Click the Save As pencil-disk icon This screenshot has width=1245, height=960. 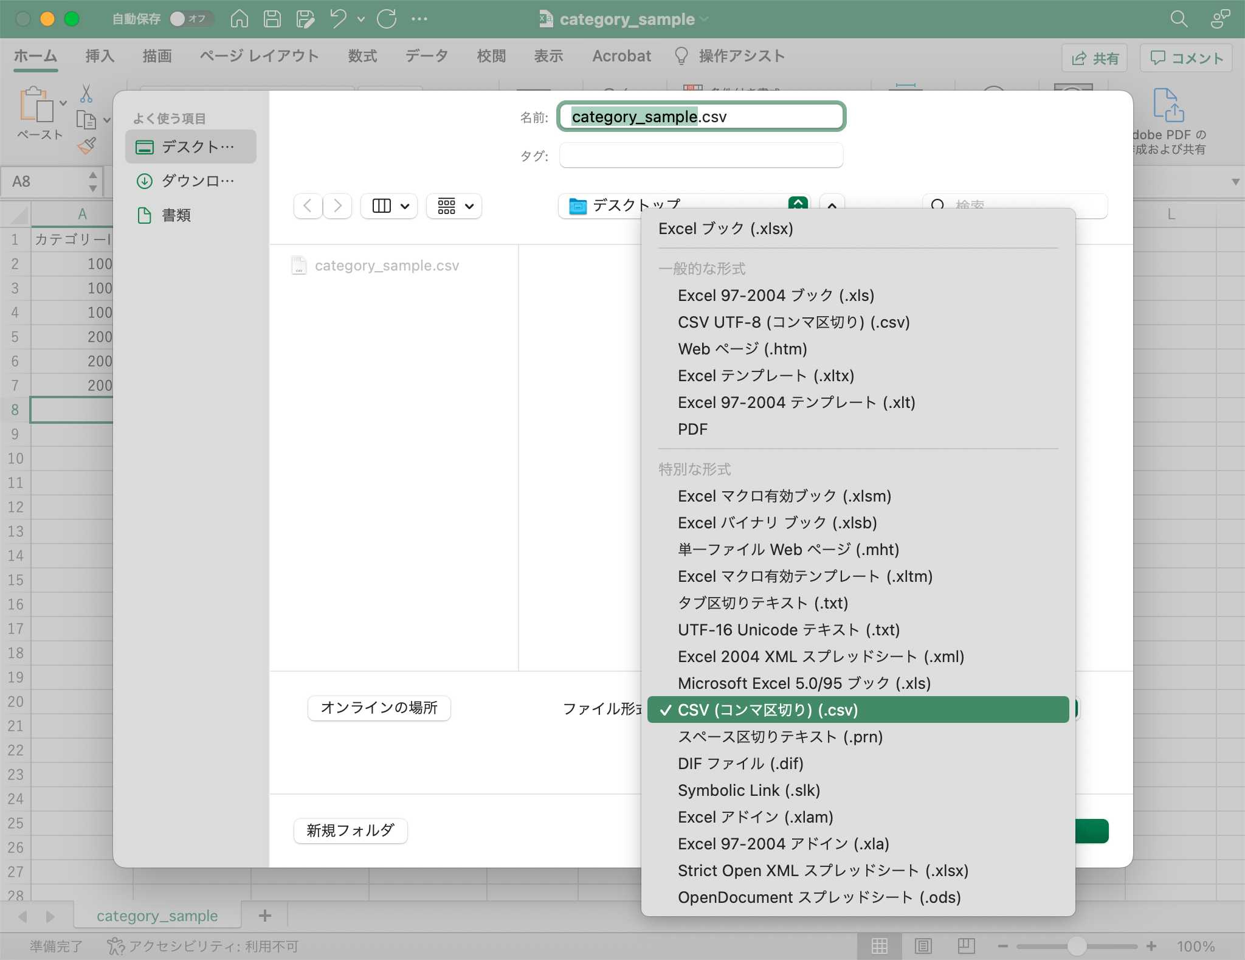[x=305, y=19]
